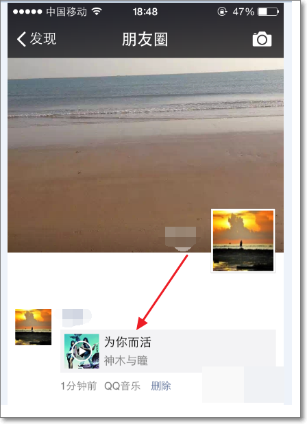The image size is (307, 424).
Task: Play the song on the album cover
Action: point(82,351)
